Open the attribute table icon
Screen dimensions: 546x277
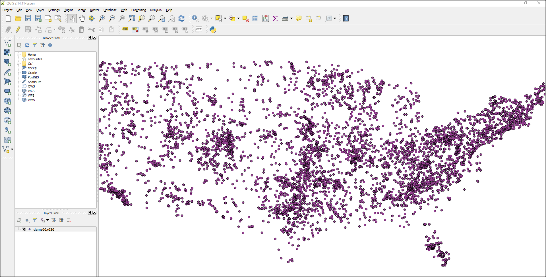pos(255,19)
